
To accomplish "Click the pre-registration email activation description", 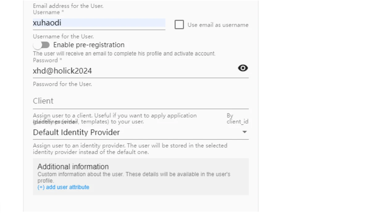I will 124,54.
